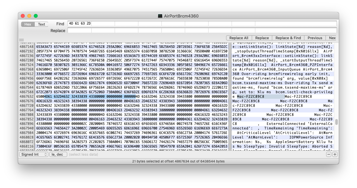Click the vertical scrollbar thumb
357x188 pixels.
[336, 122]
